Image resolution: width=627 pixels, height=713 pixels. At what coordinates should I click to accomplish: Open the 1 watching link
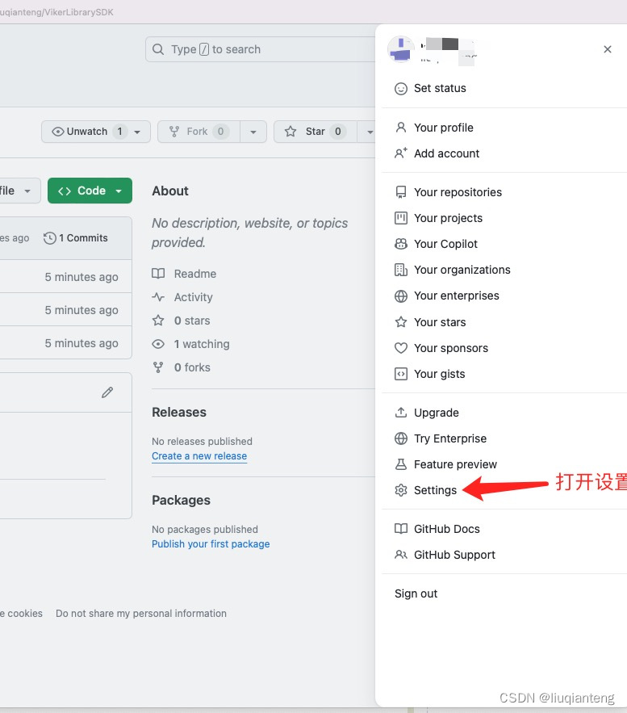(x=202, y=344)
